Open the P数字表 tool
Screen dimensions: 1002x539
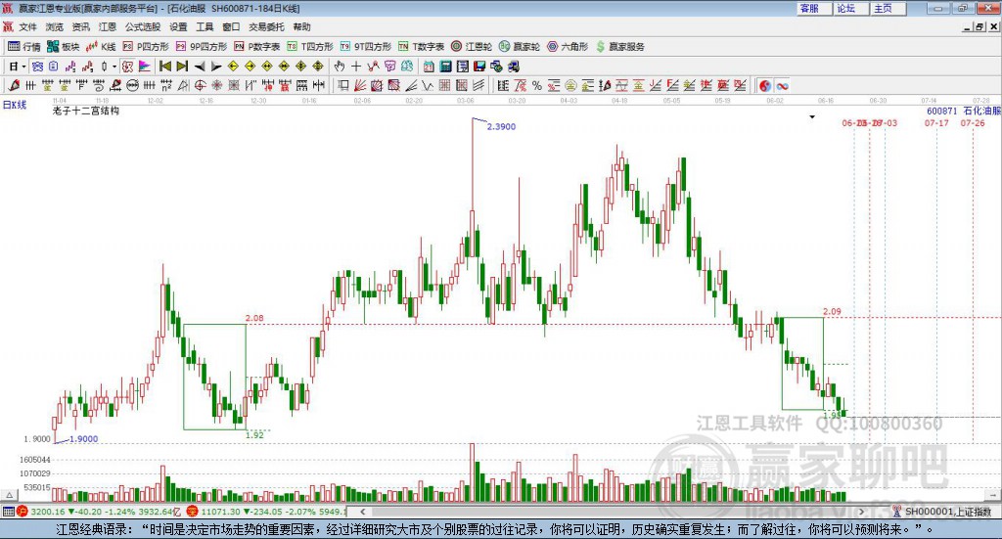click(257, 47)
